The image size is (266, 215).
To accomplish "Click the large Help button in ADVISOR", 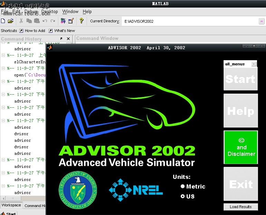I will (240, 111).
